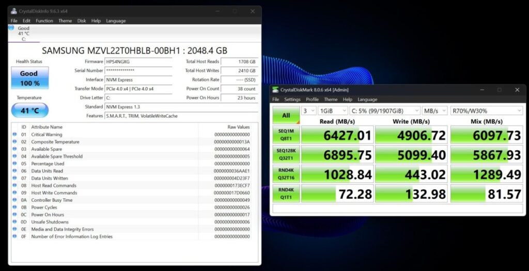Click status dot for Power Cycles row
This screenshot has width=529, height=271.
(x=14, y=208)
